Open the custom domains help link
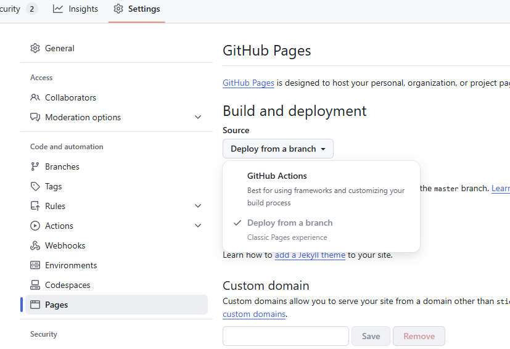The height and width of the screenshot is (349, 510). (254, 314)
